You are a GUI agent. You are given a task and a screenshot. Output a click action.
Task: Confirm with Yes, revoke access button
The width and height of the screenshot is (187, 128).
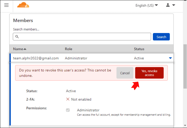click(149, 73)
